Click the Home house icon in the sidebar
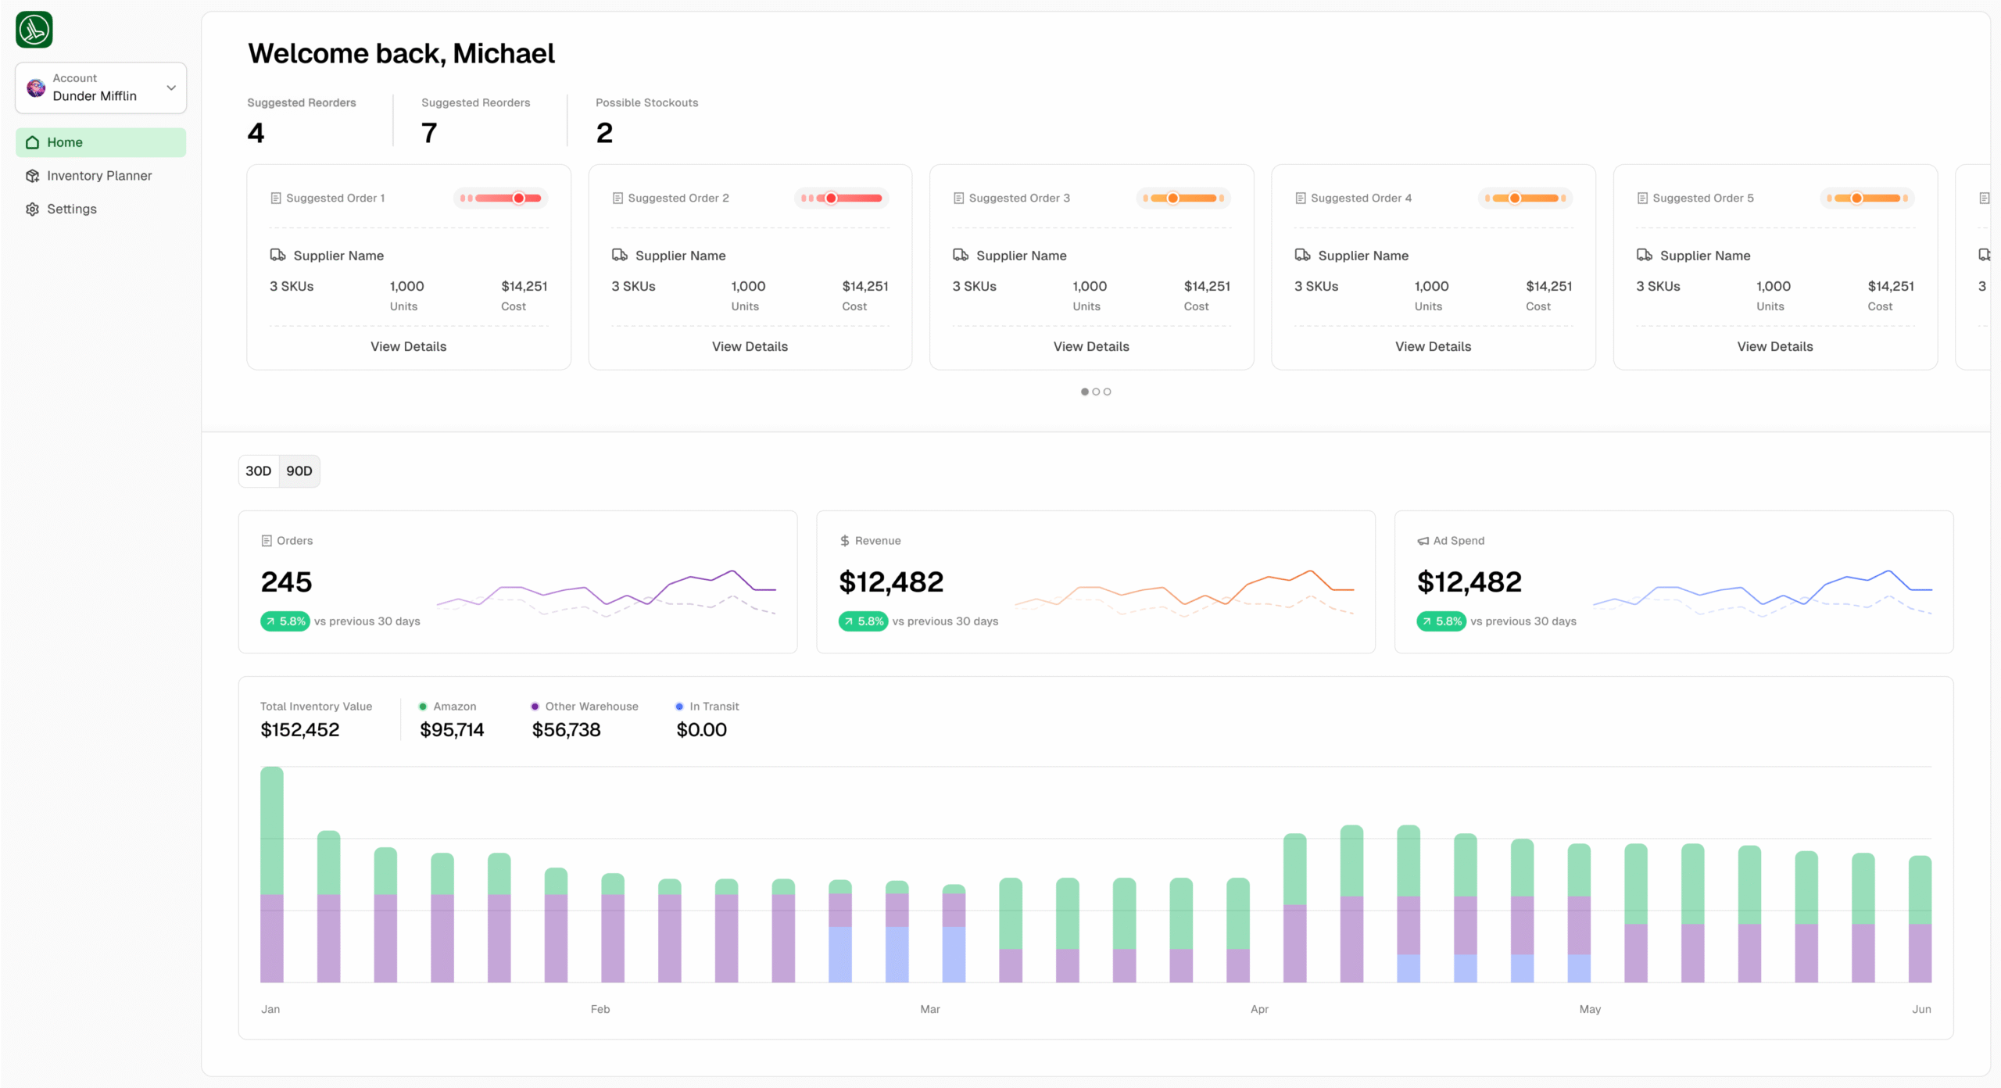Viewport: 2001px width, 1088px height. tap(32, 142)
